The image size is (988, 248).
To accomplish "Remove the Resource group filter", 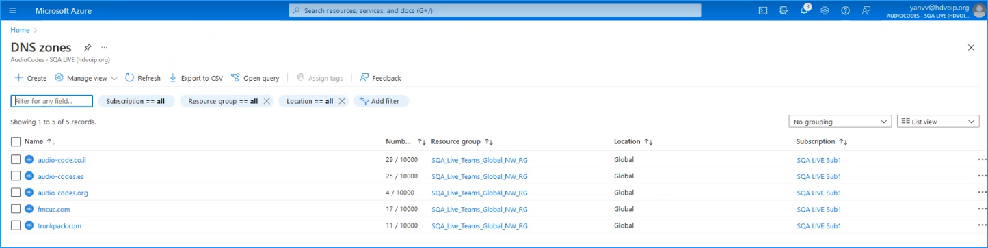I will click(267, 101).
